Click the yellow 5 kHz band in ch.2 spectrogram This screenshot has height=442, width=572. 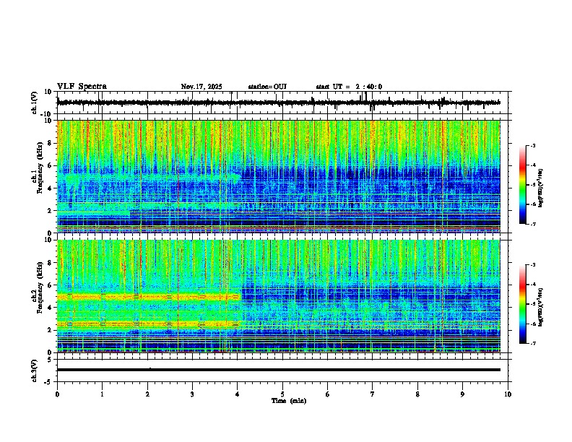tap(149, 297)
